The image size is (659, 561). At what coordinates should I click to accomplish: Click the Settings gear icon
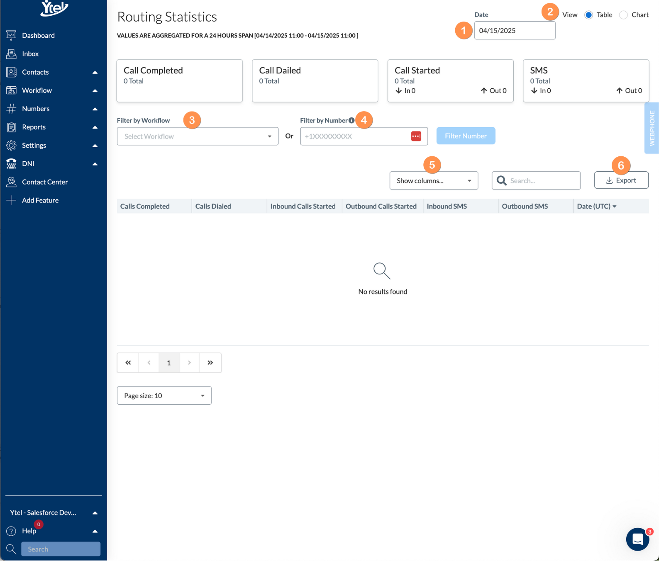point(11,145)
